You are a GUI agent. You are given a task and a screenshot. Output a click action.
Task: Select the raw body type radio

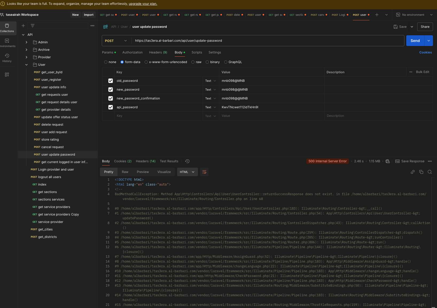(193, 62)
